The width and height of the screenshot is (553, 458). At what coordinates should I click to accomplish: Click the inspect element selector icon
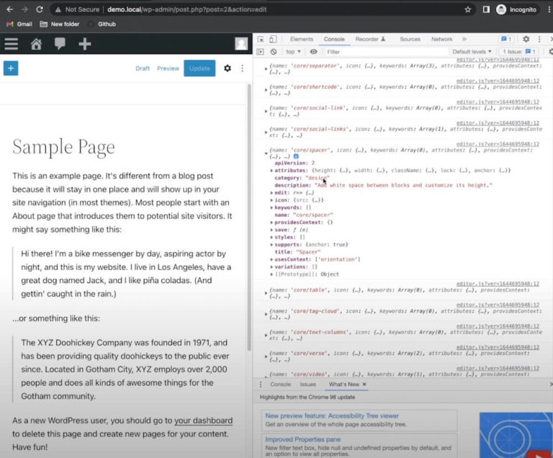tap(261, 39)
